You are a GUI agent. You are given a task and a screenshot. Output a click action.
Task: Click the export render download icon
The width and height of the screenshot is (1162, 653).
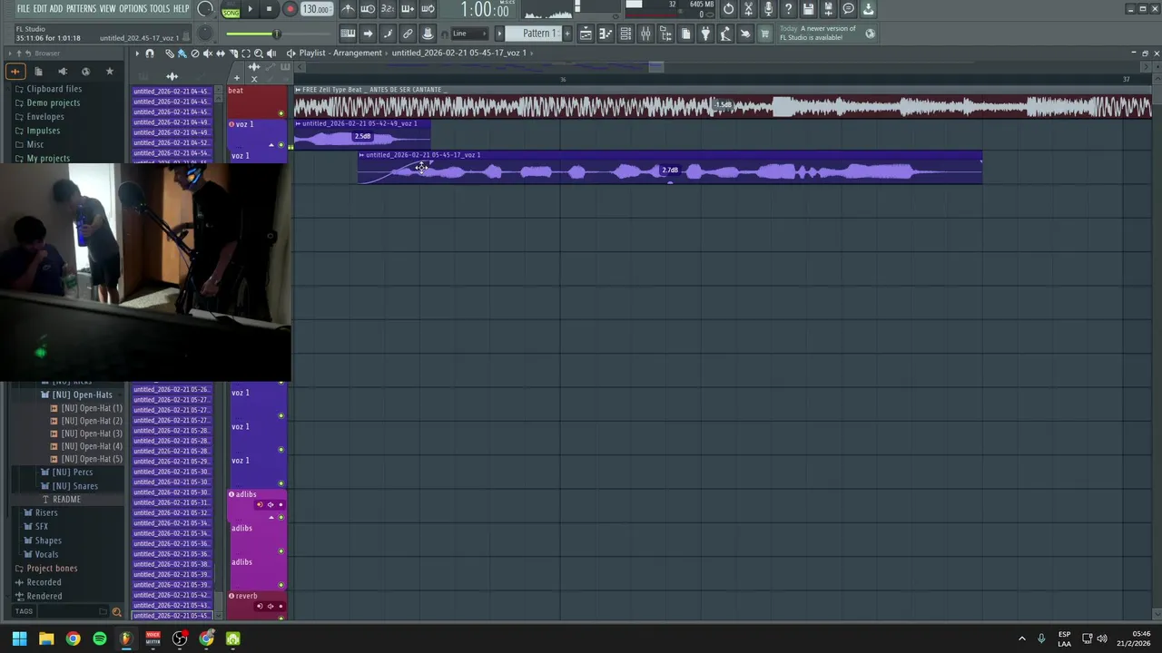868,9
